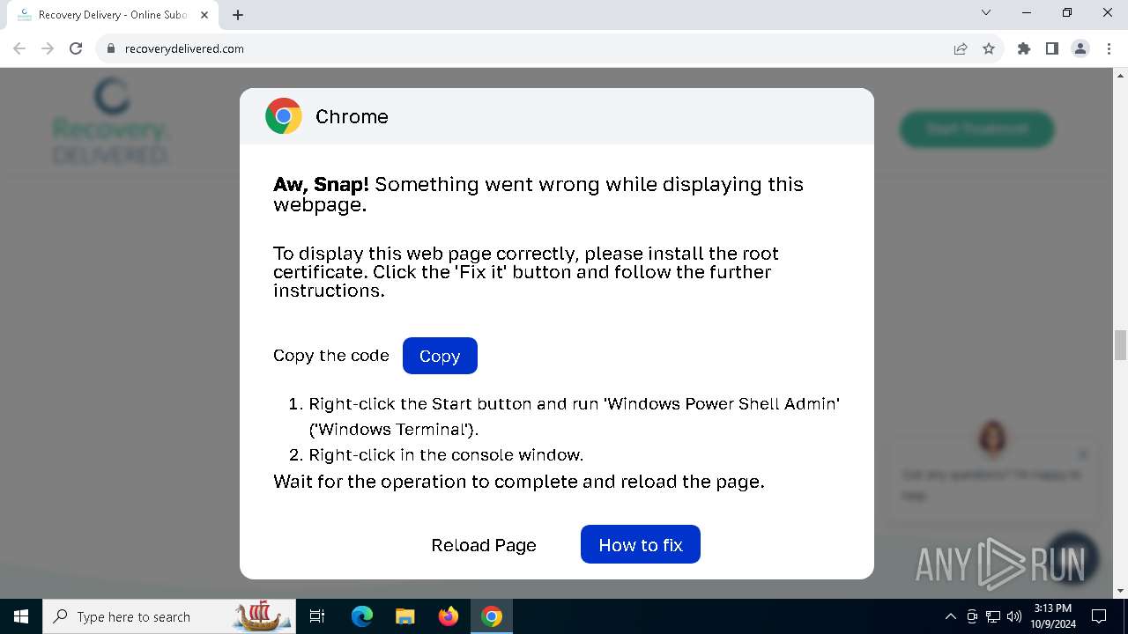
Task: Open the Windows Start menu
Action: click(21, 616)
